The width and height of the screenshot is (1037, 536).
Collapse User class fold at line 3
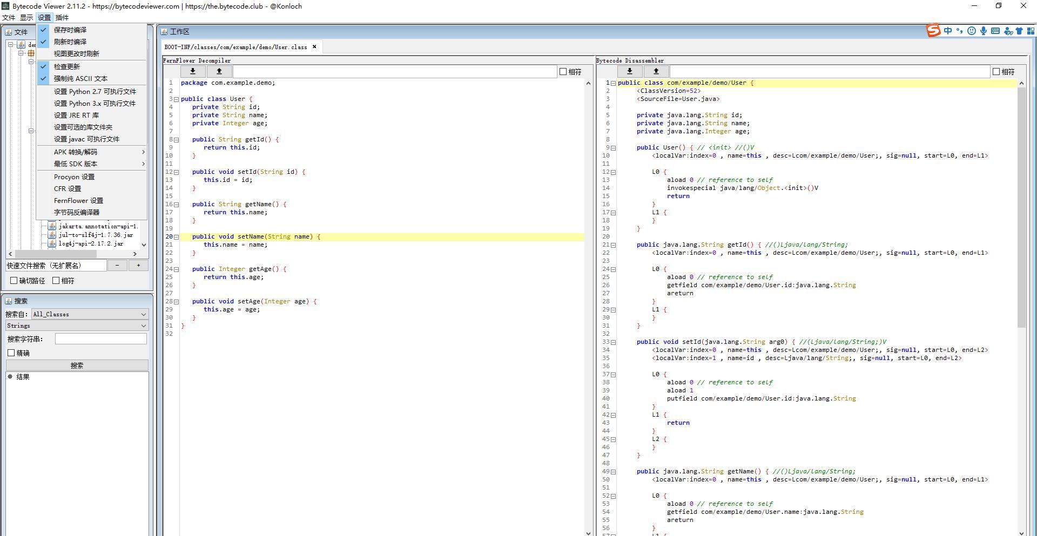pos(177,99)
